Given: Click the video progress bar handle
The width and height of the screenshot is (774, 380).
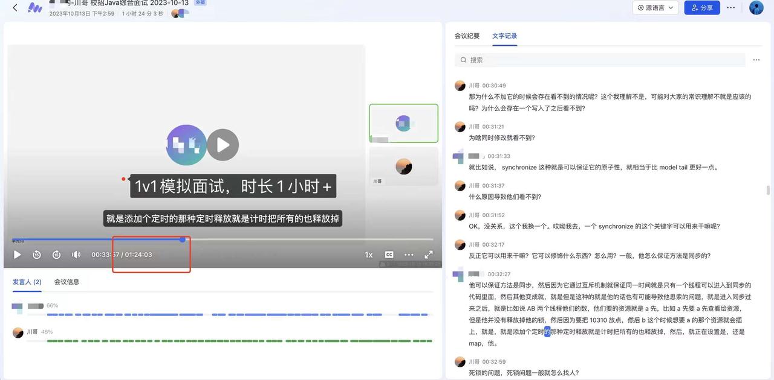Looking at the screenshot, I should (x=183, y=239).
